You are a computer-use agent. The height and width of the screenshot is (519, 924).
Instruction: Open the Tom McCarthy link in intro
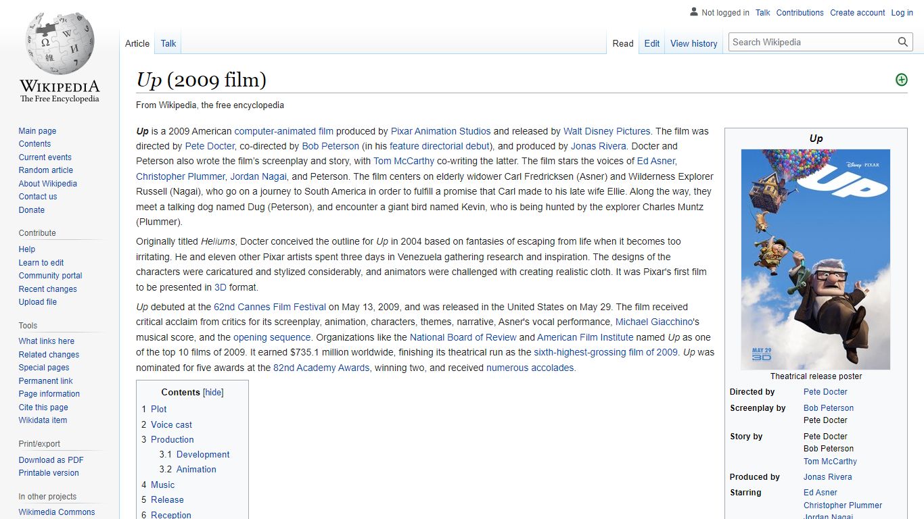404,161
